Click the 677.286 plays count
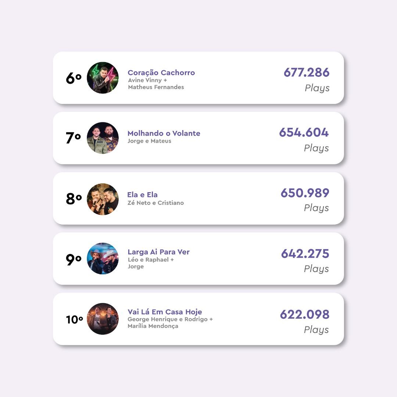This screenshot has height=397, width=397. 306,72
